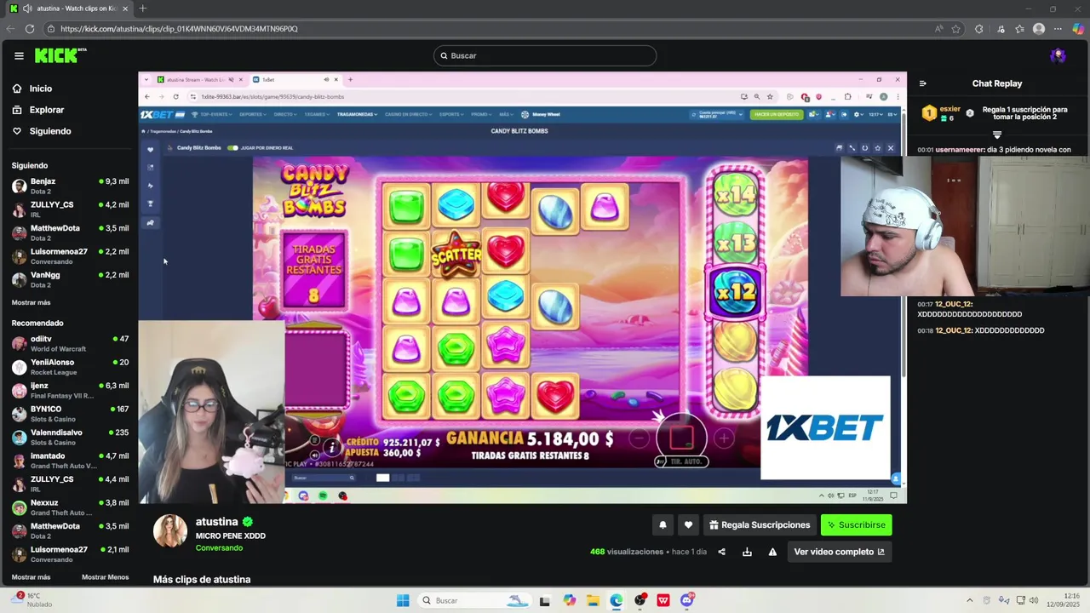This screenshot has height=613, width=1090.
Task: Click the clip video player
Action: click(523, 288)
